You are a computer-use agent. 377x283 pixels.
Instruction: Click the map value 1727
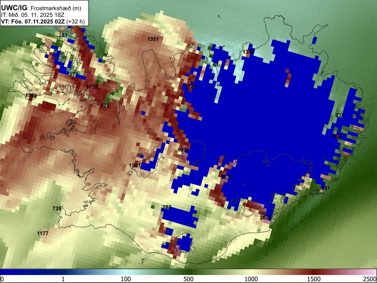[x=191, y=86]
